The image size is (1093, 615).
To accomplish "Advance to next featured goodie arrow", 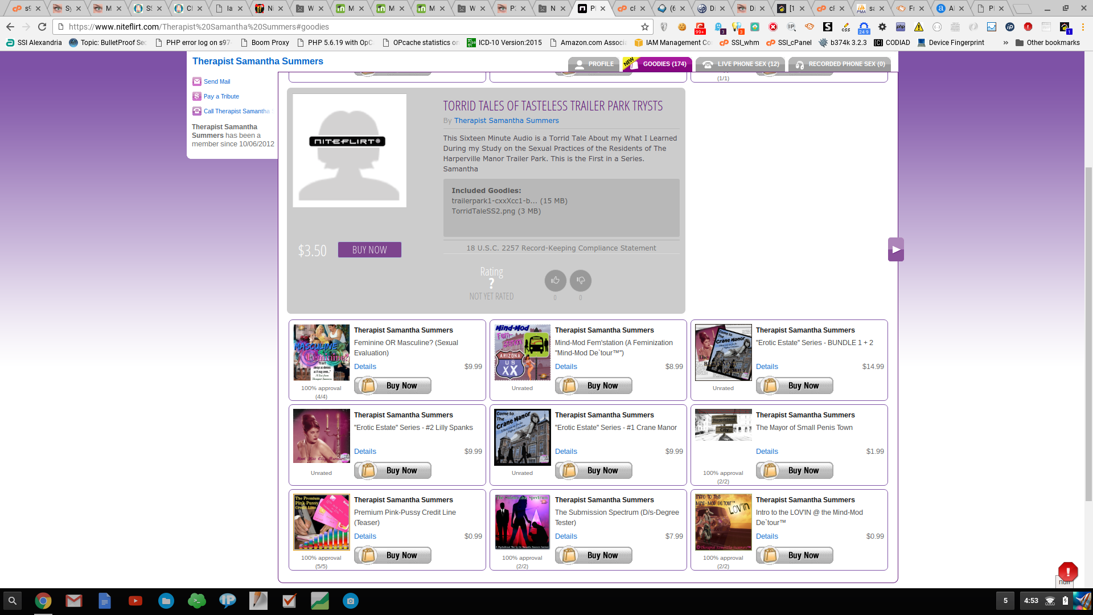I will coord(896,249).
